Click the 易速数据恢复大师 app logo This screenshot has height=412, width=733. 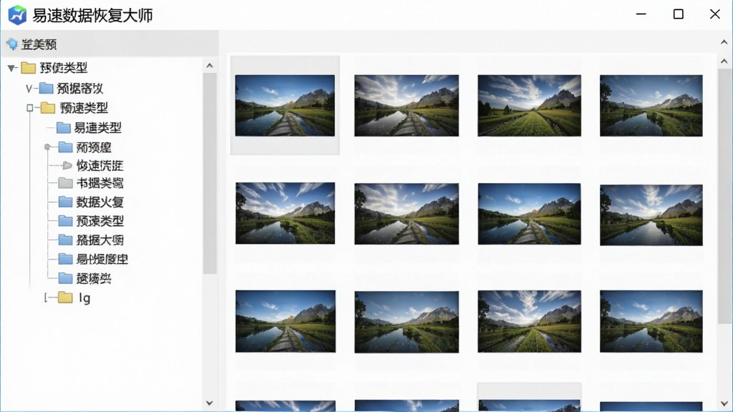coord(17,15)
